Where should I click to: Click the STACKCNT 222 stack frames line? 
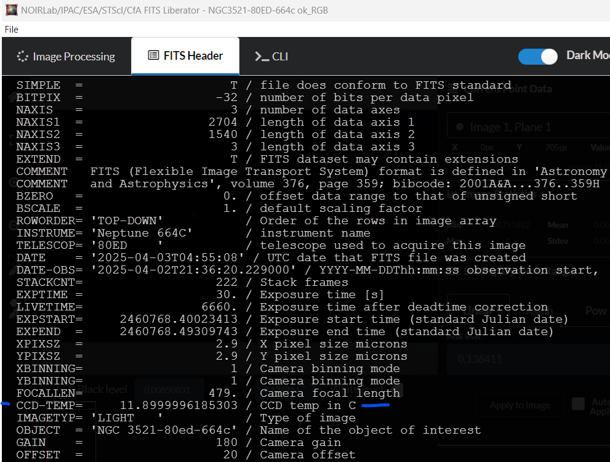(182, 282)
